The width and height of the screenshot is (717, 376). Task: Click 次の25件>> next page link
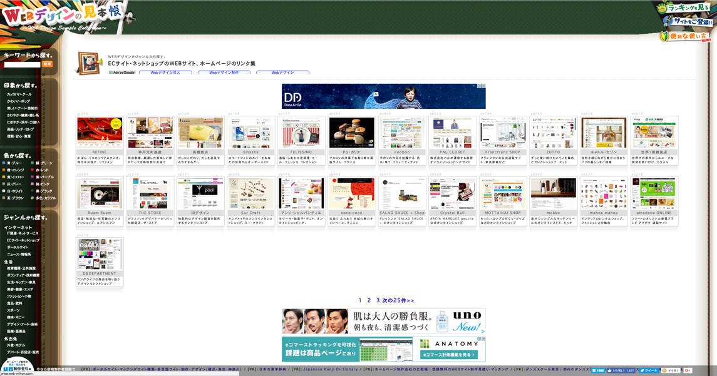tap(398, 301)
